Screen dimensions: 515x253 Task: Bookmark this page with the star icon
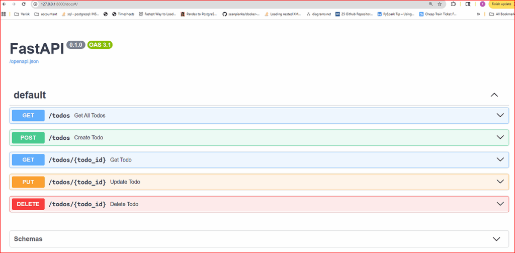pos(440,4)
